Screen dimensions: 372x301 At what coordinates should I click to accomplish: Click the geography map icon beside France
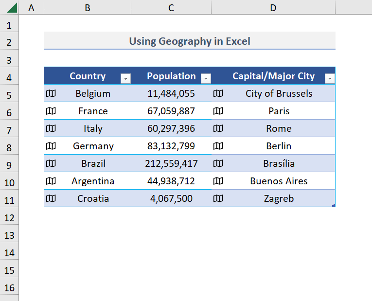coord(51,111)
